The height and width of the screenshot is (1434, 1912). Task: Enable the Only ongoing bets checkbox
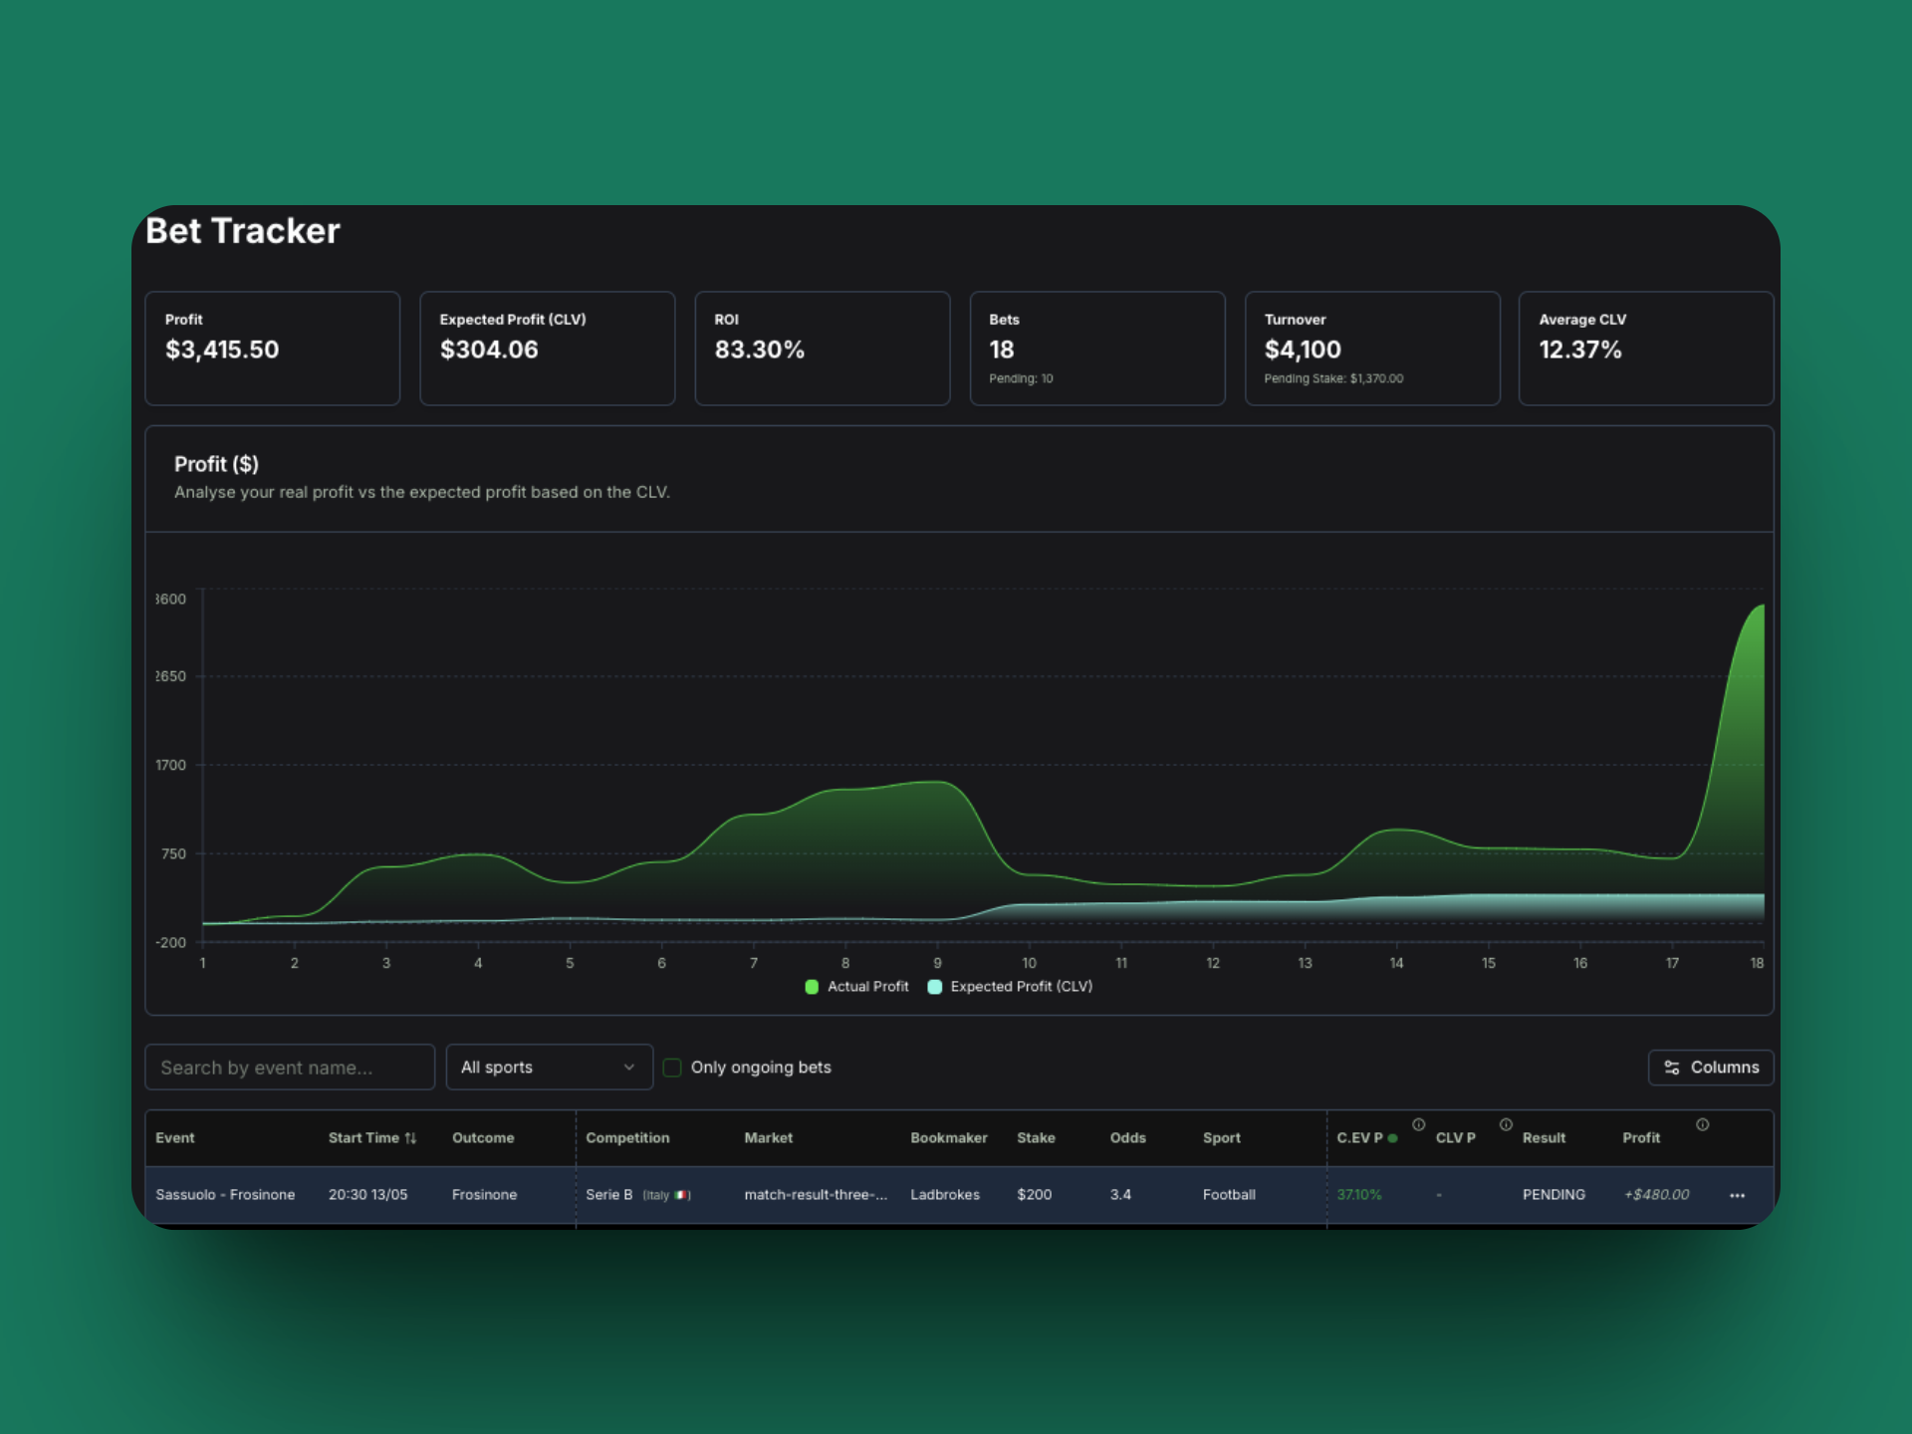pos(672,1067)
